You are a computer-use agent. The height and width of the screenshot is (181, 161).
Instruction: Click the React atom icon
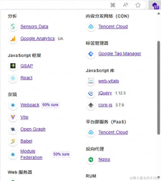13,78
